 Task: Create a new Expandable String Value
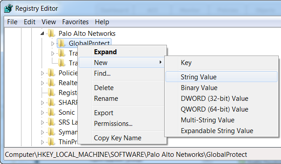(x=221, y=131)
